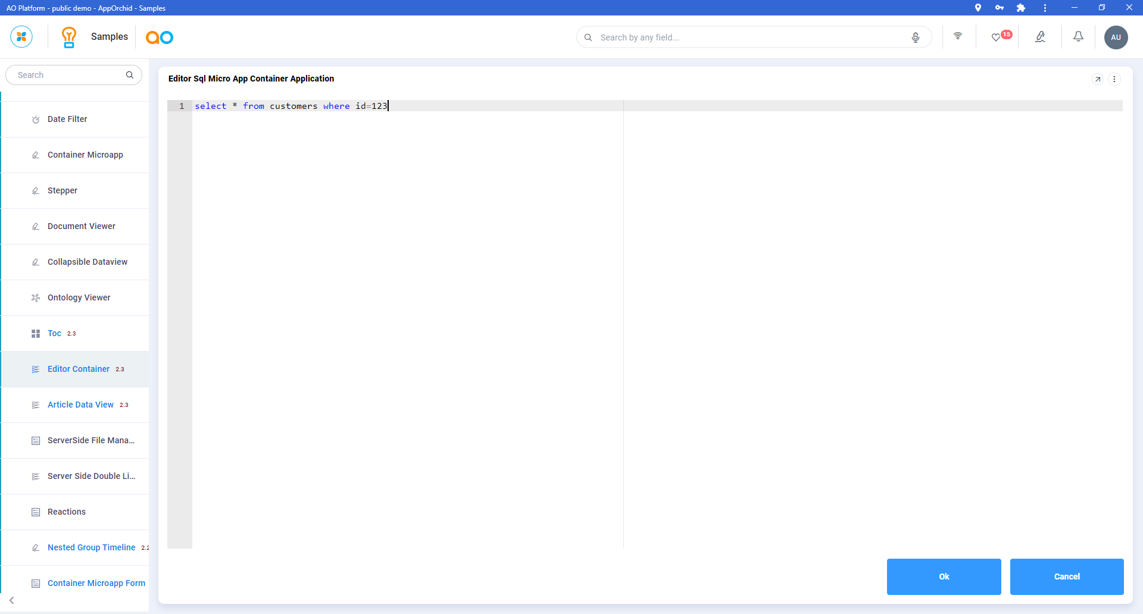The height and width of the screenshot is (614, 1143).
Task: Click the microphone voice search icon
Action: click(916, 37)
